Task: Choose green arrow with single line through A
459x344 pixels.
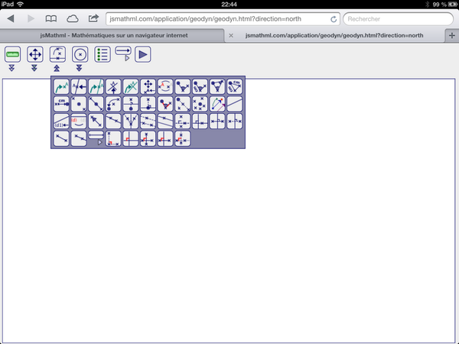Action: click(x=96, y=86)
